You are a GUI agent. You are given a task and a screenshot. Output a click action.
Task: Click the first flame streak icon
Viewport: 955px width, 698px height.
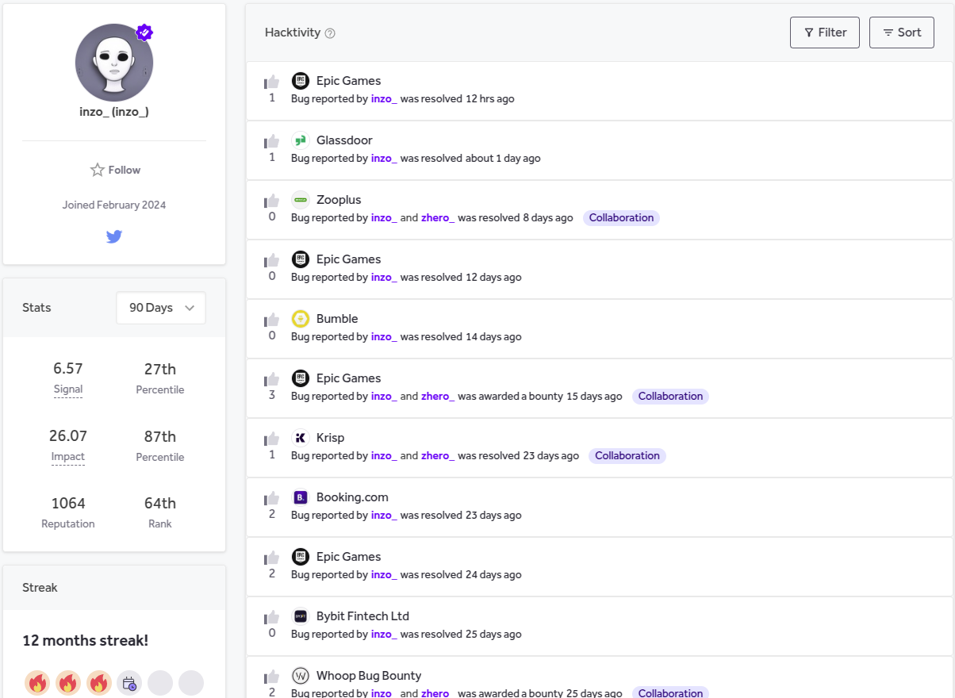pos(37,682)
